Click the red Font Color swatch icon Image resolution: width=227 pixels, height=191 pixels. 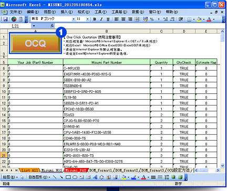click(x=209, y=19)
